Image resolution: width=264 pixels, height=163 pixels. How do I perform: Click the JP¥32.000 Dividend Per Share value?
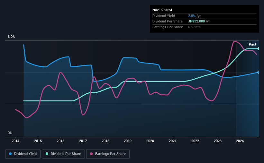pos(196,21)
